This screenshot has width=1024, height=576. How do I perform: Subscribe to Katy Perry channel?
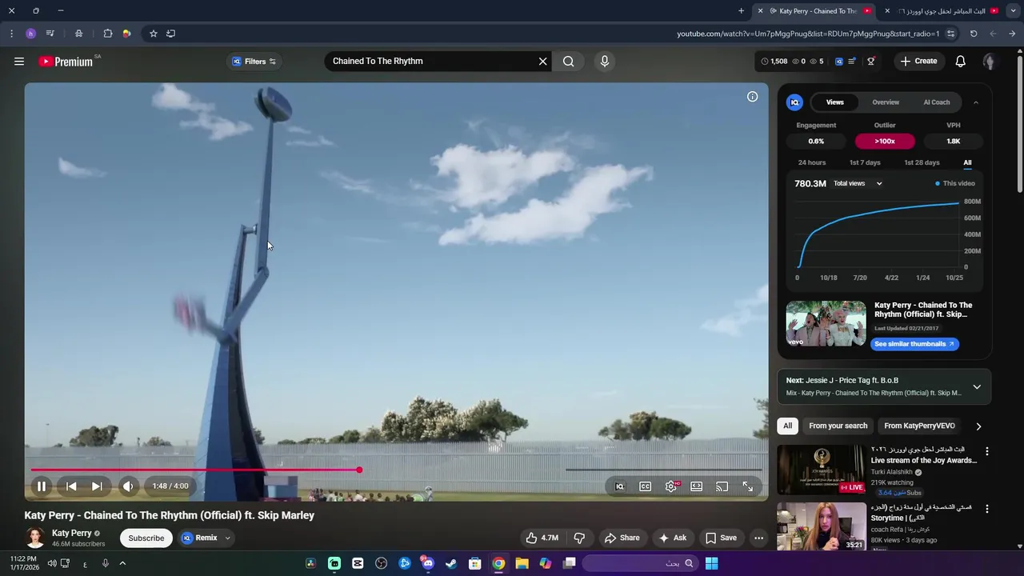pyautogui.click(x=146, y=538)
